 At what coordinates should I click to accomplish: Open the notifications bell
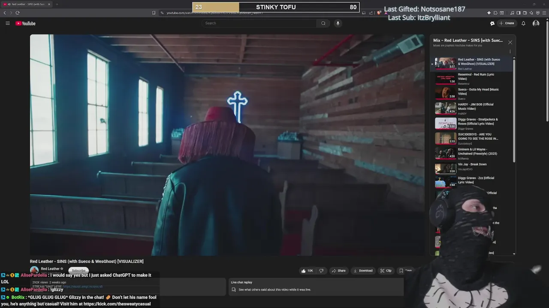[523, 23]
